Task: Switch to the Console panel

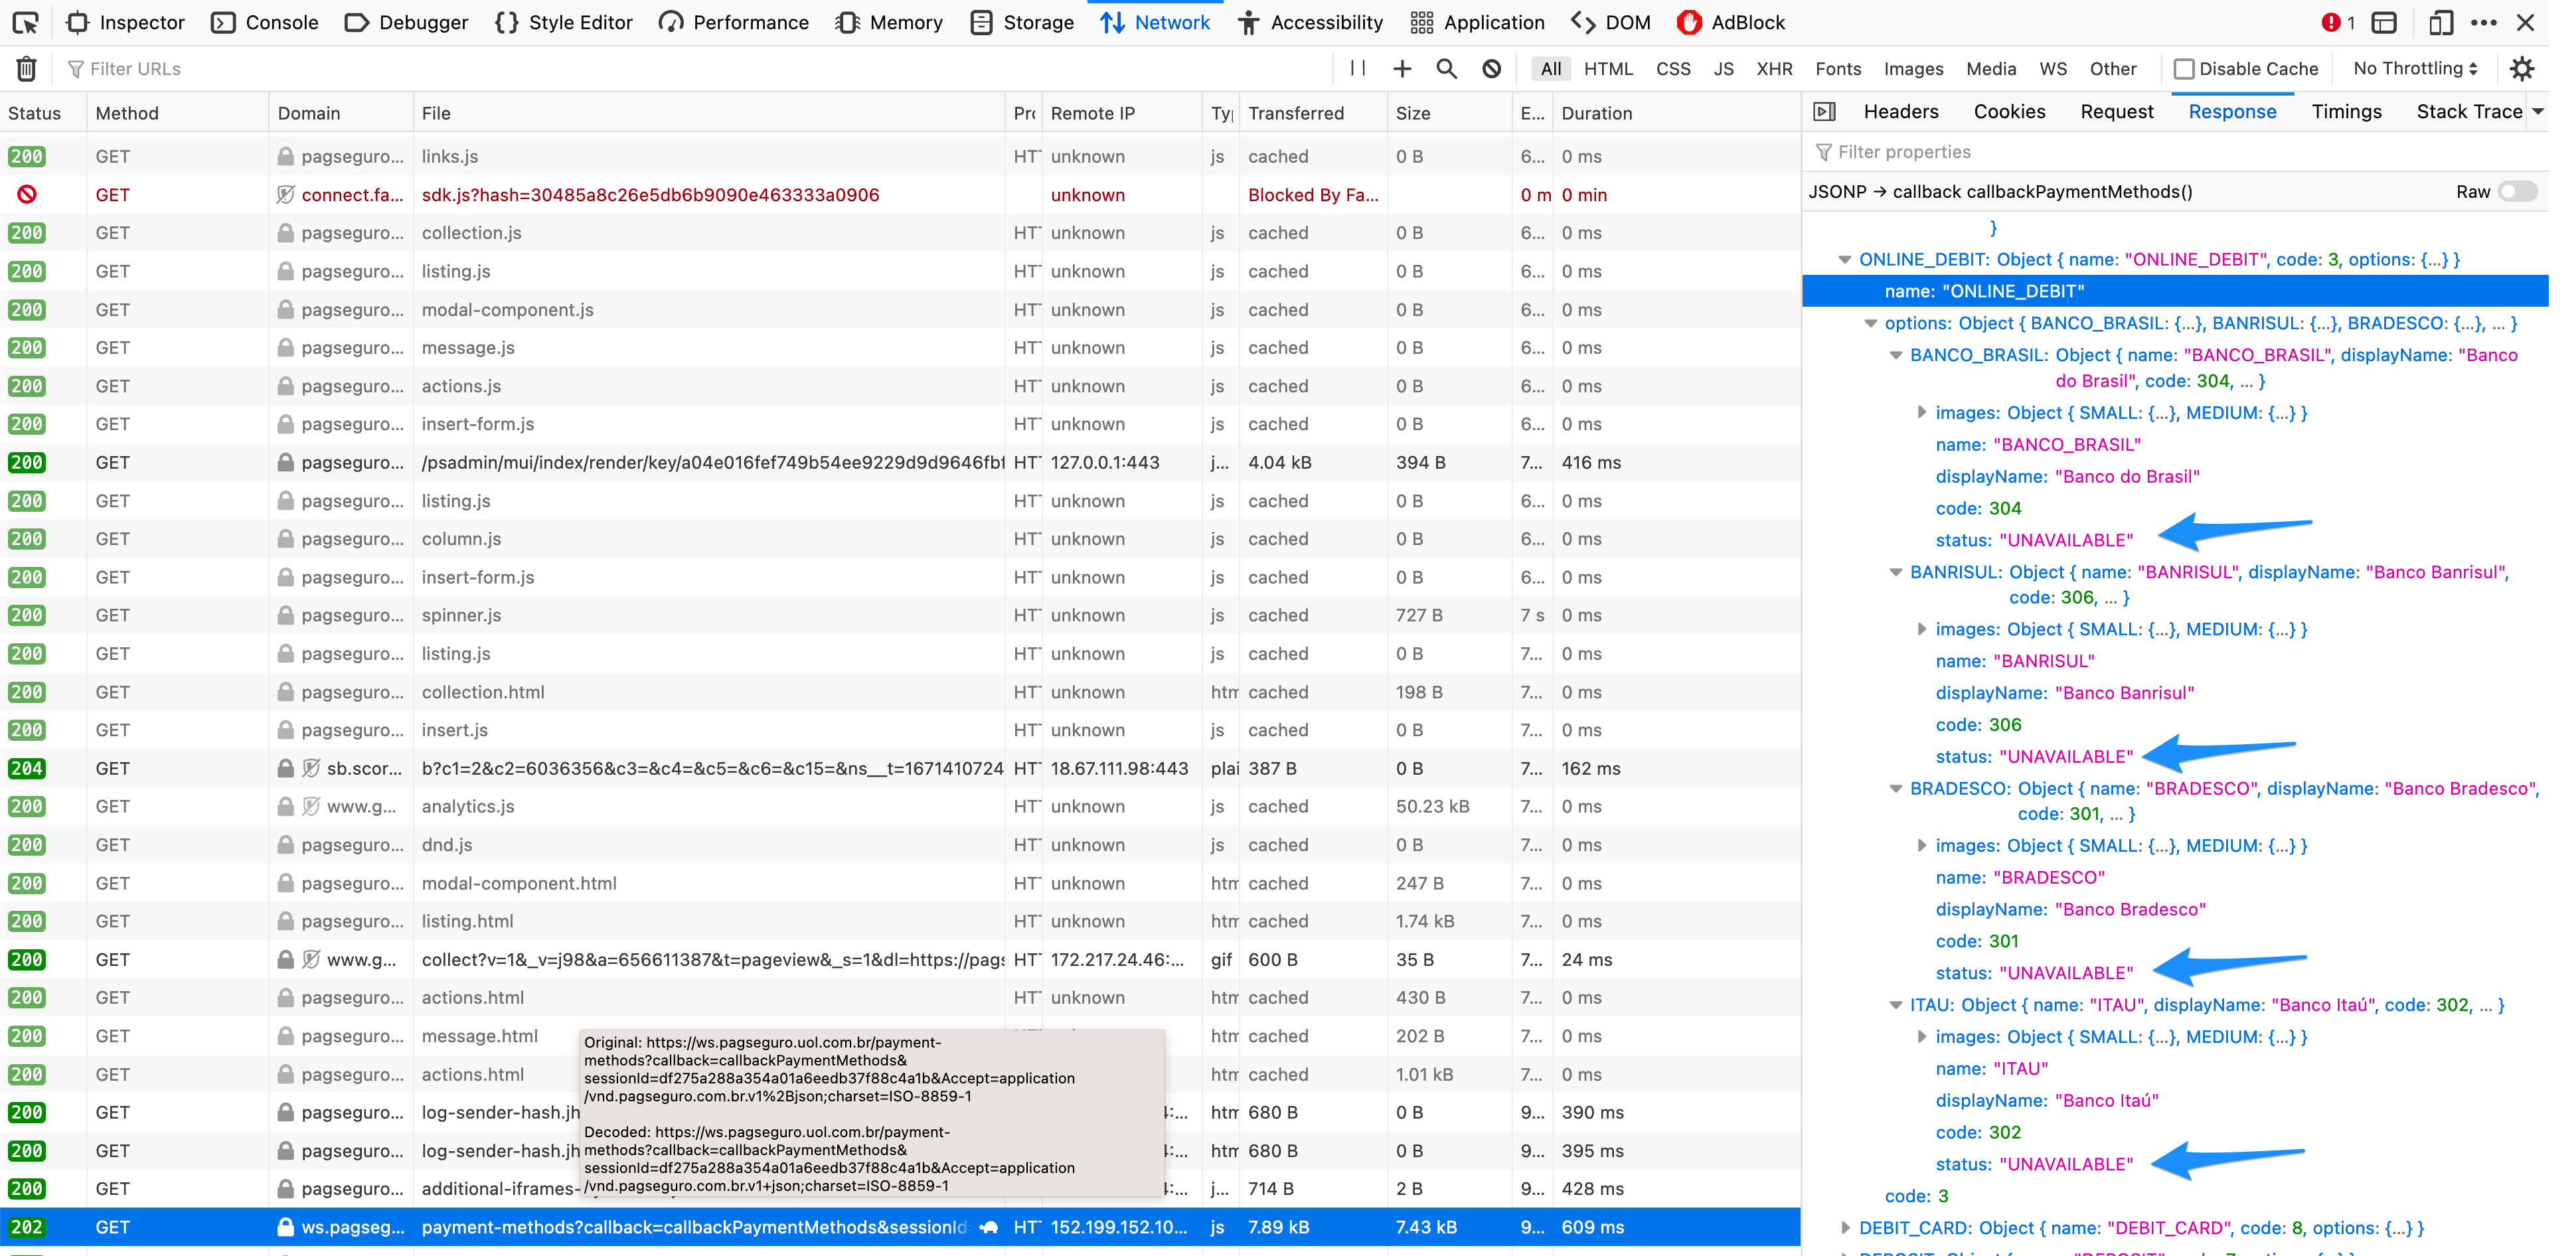Action: point(265,22)
